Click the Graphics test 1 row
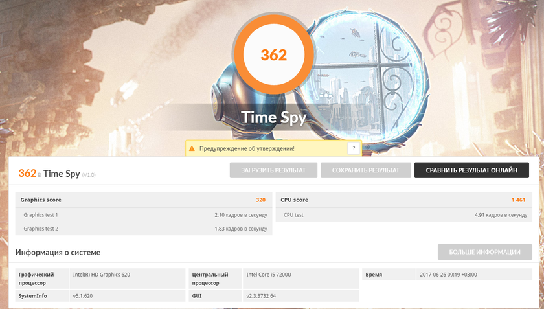The height and width of the screenshot is (309, 544). coord(144,215)
